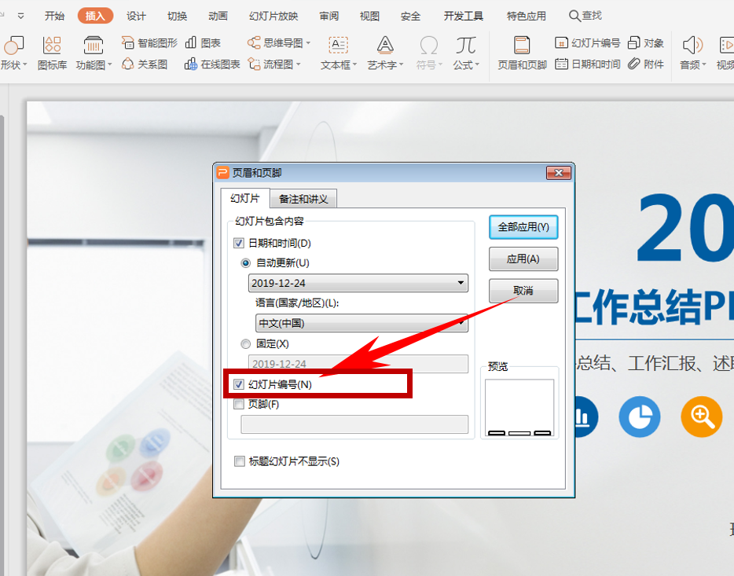Check 'don't show on title slide' (标题幻灯片不显示)

[x=239, y=461]
